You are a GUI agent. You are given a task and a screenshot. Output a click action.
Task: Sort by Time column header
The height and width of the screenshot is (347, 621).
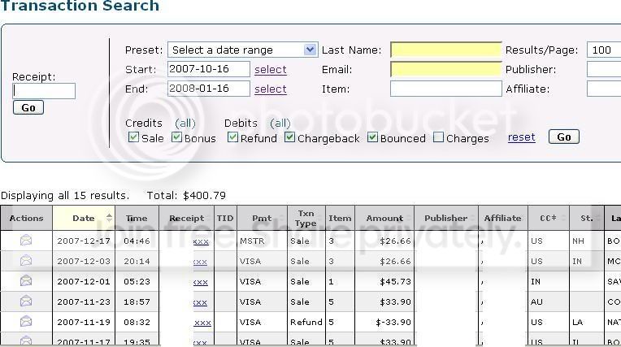click(x=137, y=218)
